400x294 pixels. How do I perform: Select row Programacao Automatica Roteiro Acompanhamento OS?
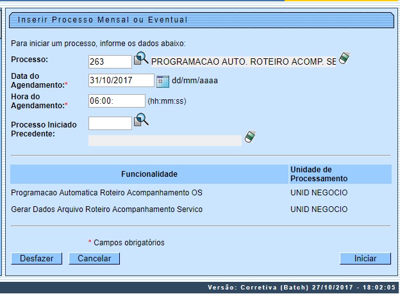pyautogui.click(x=106, y=192)
